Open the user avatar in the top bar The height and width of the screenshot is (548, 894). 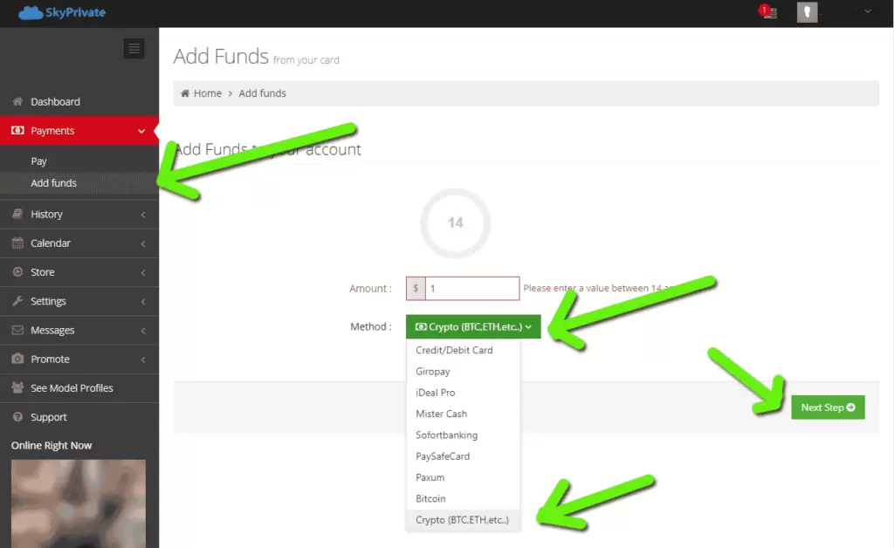click(x=807, y=12)
